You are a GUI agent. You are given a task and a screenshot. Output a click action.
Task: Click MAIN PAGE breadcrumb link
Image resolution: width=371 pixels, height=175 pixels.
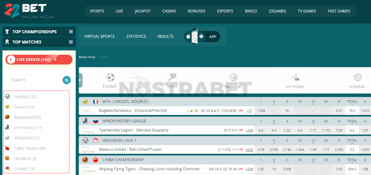(87, 57)
